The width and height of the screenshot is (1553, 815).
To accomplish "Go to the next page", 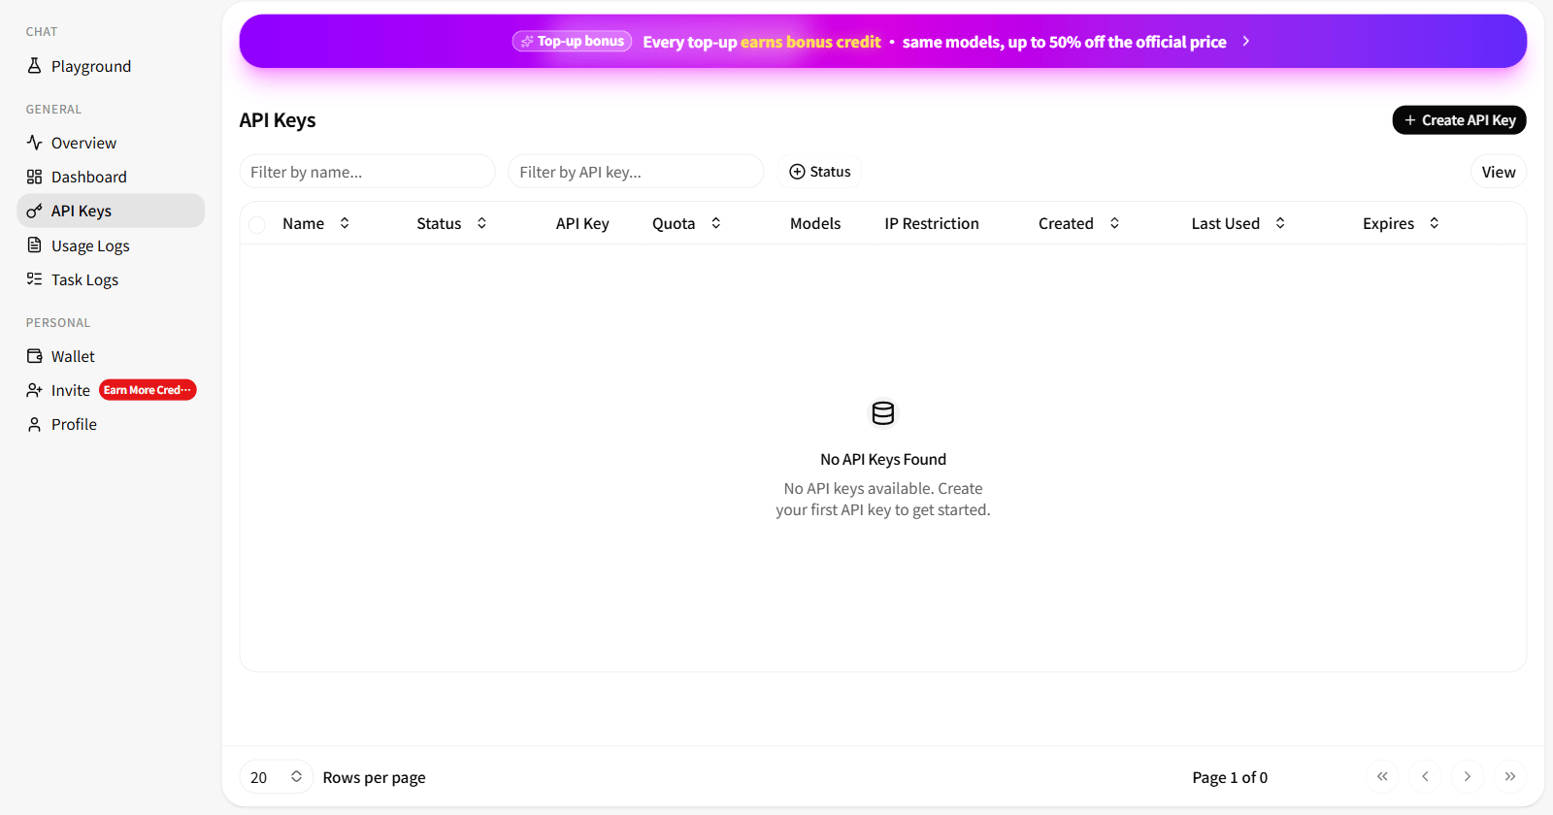I will 1468,776.
